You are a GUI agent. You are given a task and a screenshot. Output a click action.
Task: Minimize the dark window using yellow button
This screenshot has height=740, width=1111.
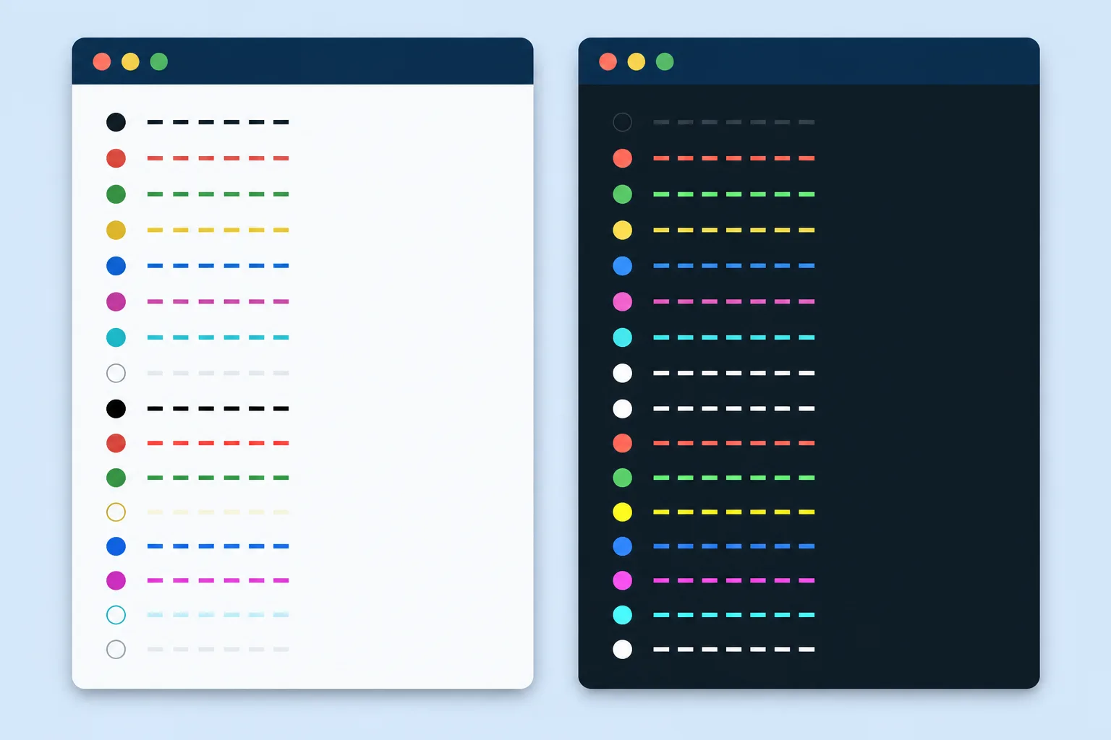[637, 61]
